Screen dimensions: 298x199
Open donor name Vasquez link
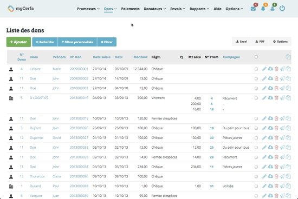coord(36,196)
